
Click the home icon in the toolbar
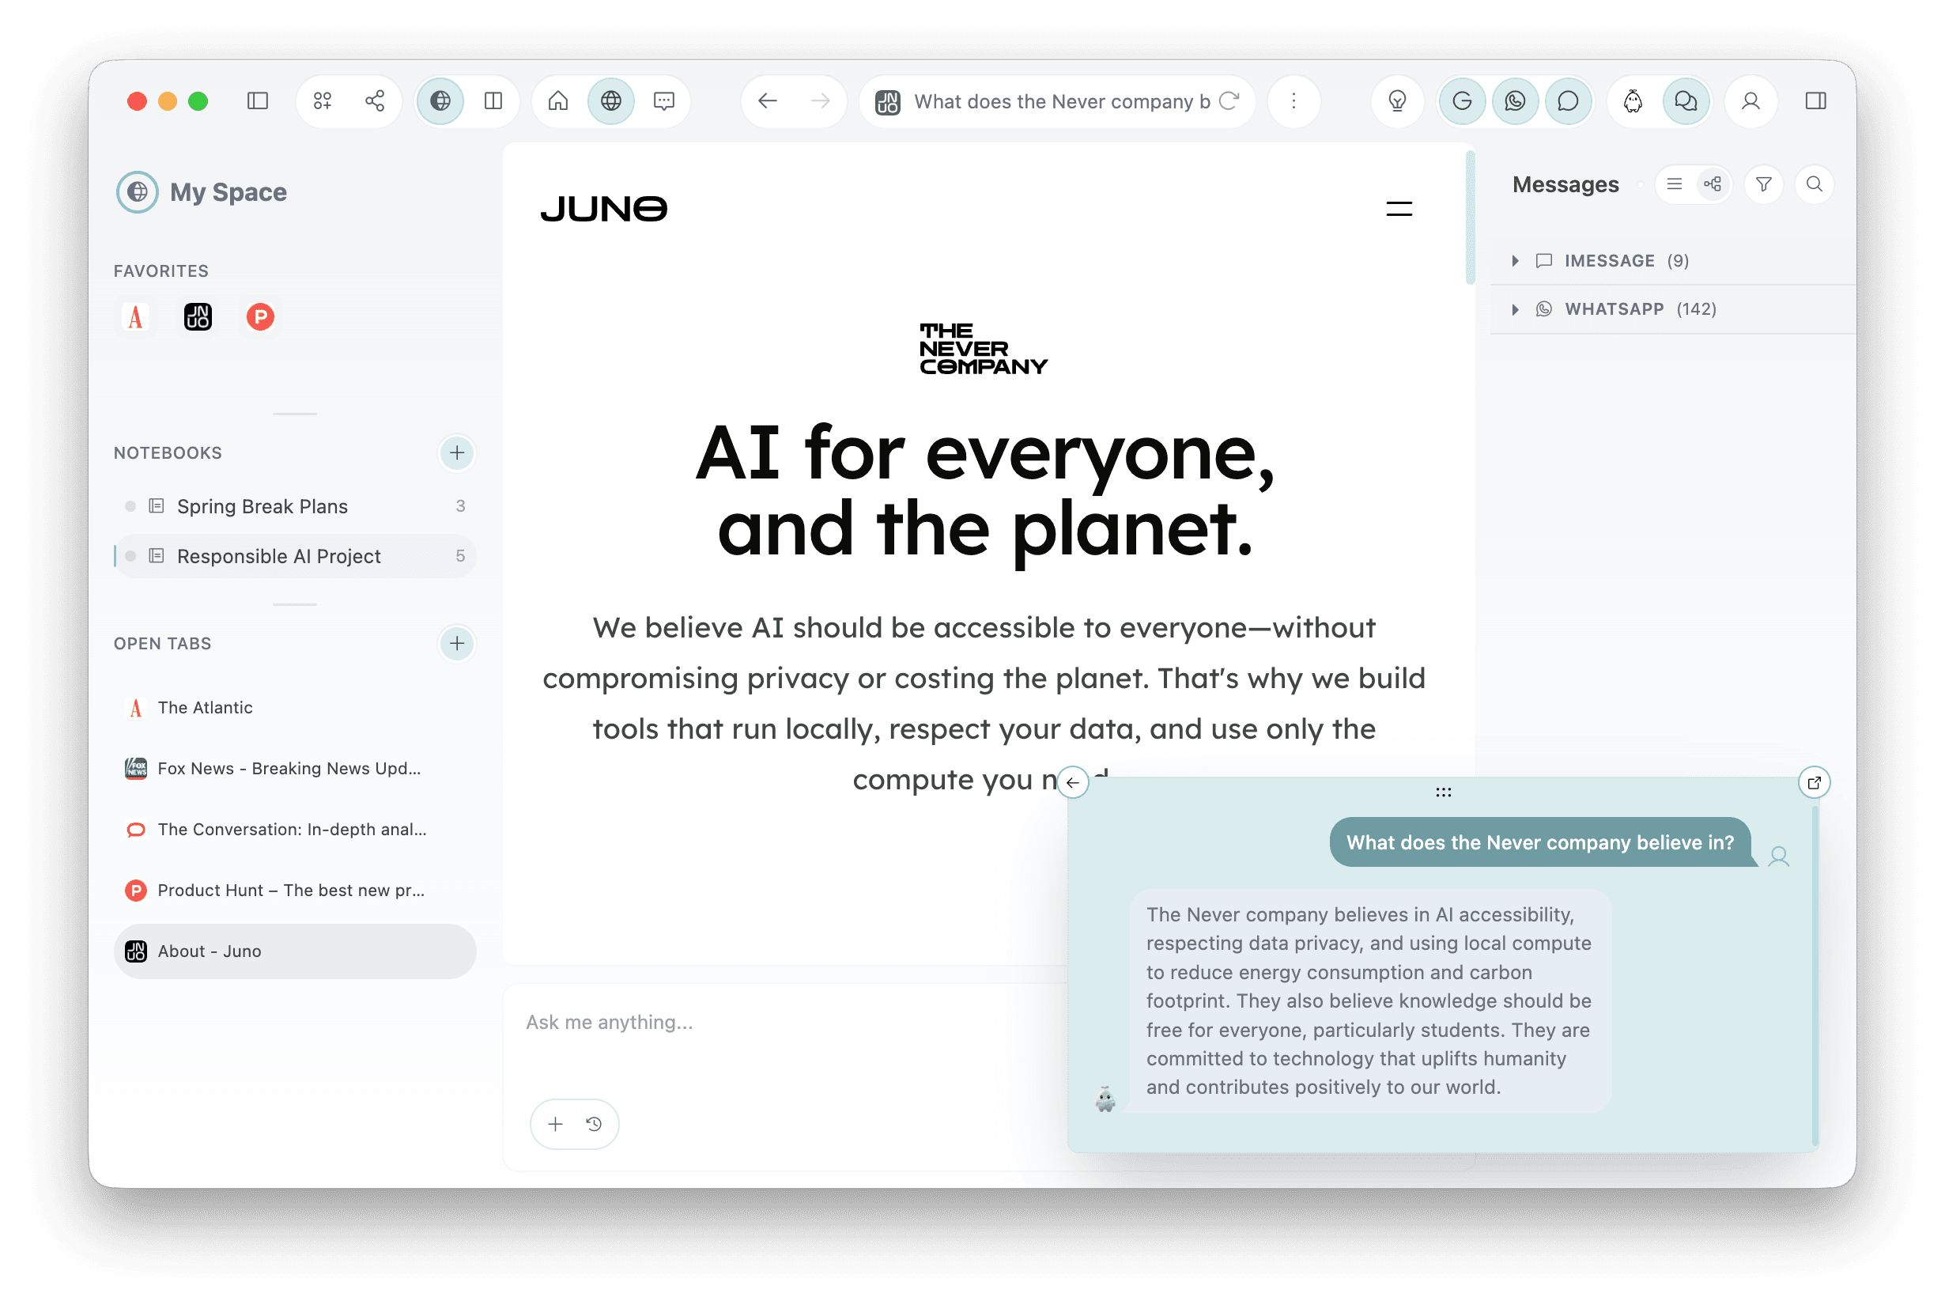[x=557, y=100]
